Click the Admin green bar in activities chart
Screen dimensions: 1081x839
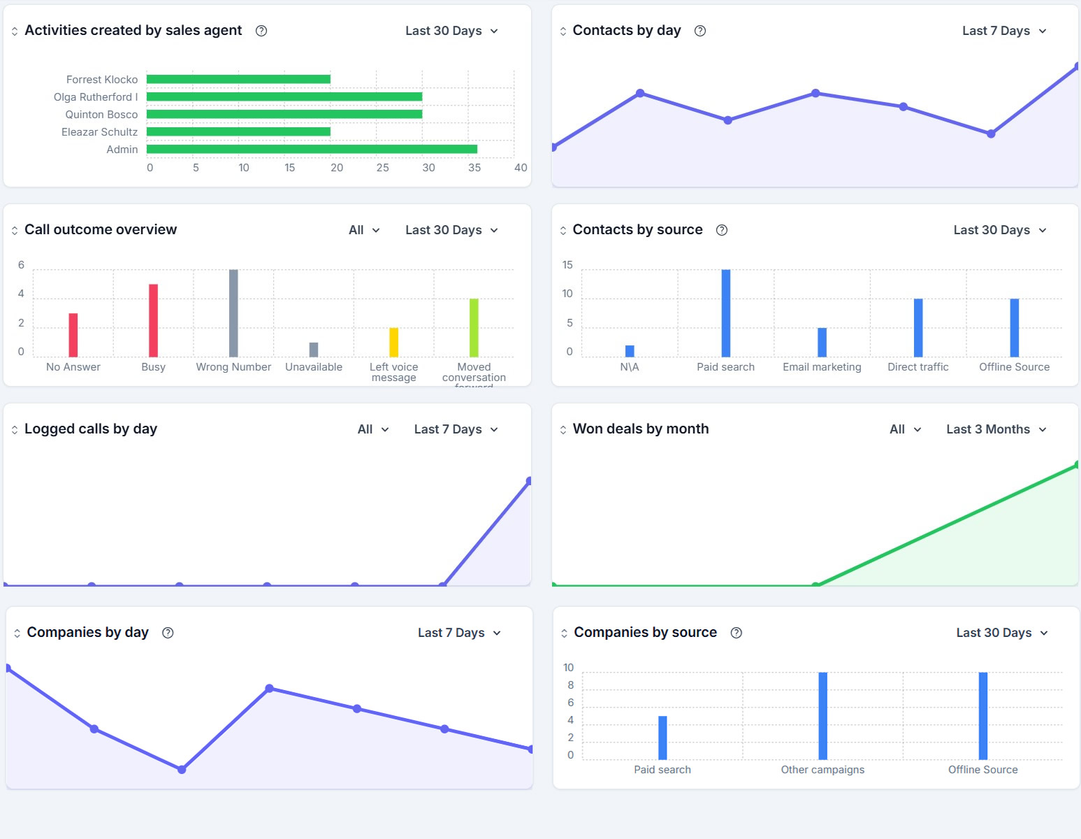pyautogui.click(x=312, y=149)
